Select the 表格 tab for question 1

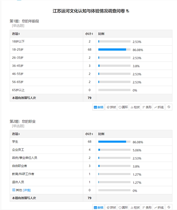pyautogui.click(x=99, y=107)
